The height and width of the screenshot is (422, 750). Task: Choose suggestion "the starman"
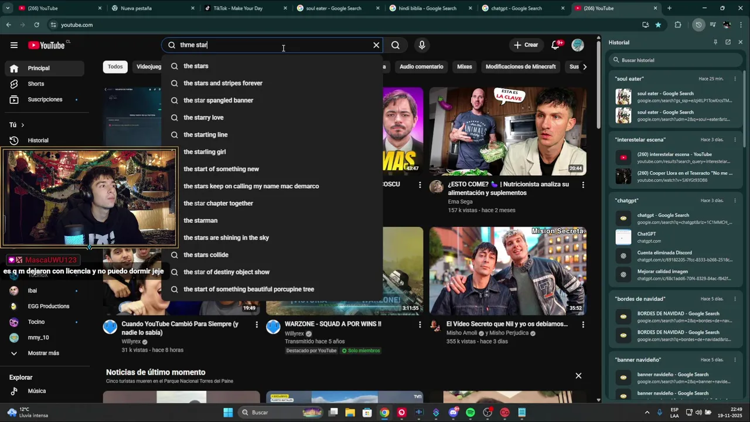tap(272, 220)
